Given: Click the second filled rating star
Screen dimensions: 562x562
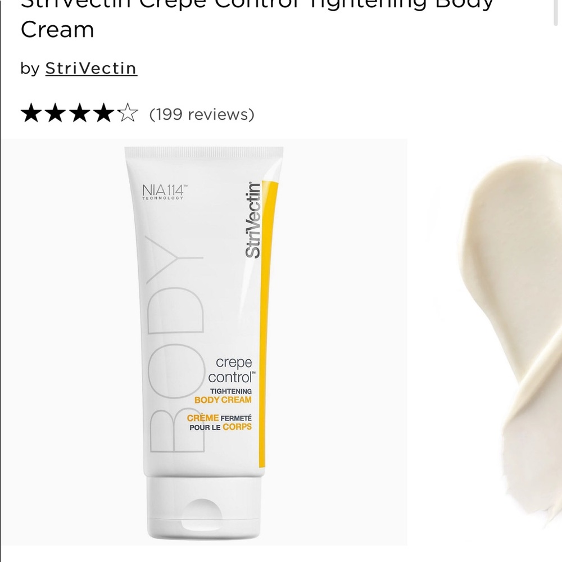Looking at the screenshot, I should click(56, 113).
